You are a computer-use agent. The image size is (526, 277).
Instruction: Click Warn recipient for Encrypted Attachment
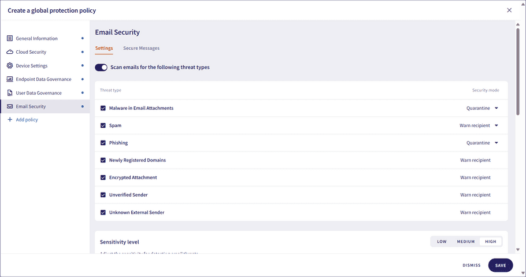click(475, 178)
